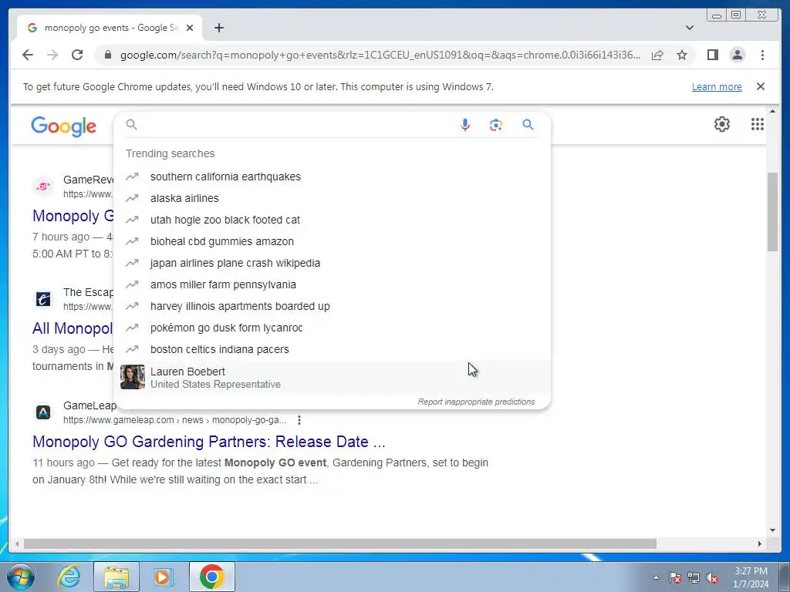This screenshot has height=592, width=790.
Task: Click the Chrome taskbar button
Action: pos(212,577)
